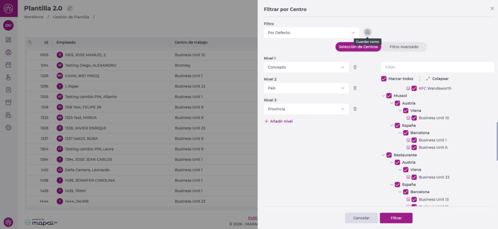Open the calendar icon in sidebar
Viewport: 498px width, 229px height.
pos(9,65)
